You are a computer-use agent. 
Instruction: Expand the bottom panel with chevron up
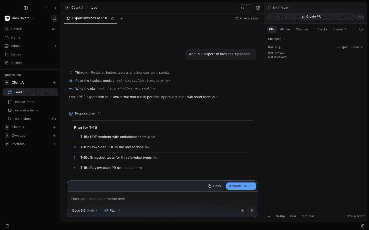pos(269,216)
